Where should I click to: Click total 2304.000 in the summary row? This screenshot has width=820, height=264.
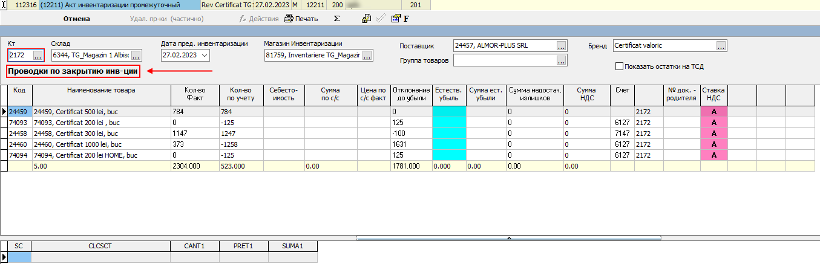click(x=195, y=166)
